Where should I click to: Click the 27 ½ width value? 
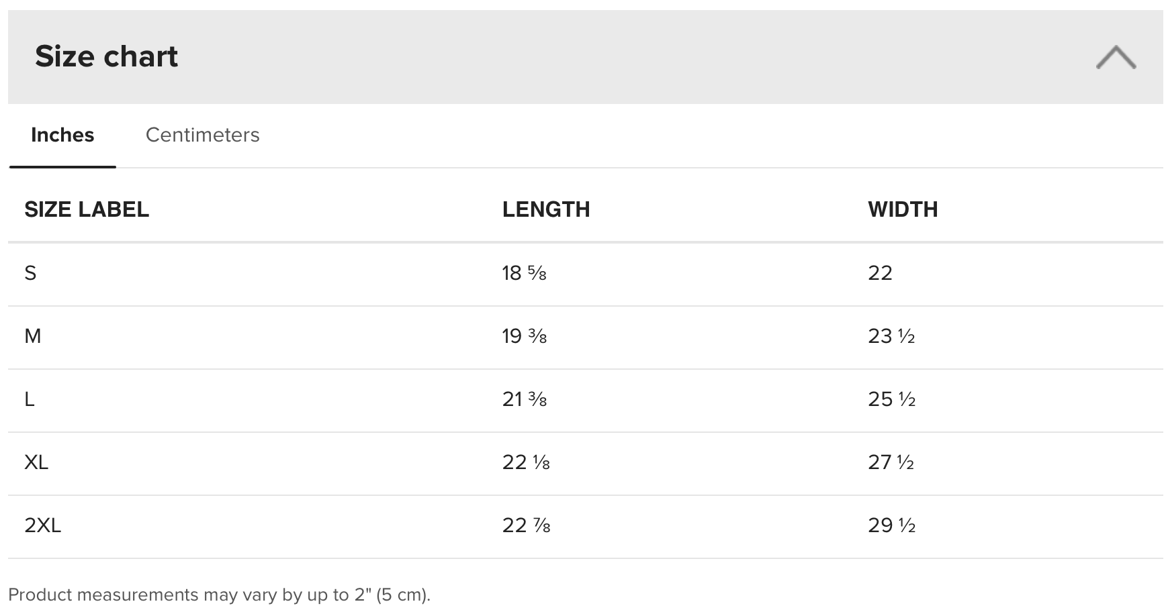coord(891,462)
